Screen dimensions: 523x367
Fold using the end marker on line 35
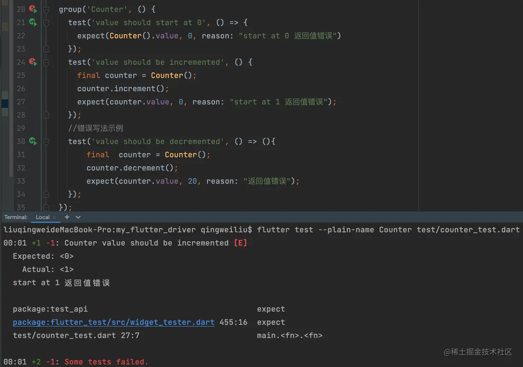[46, 208]
